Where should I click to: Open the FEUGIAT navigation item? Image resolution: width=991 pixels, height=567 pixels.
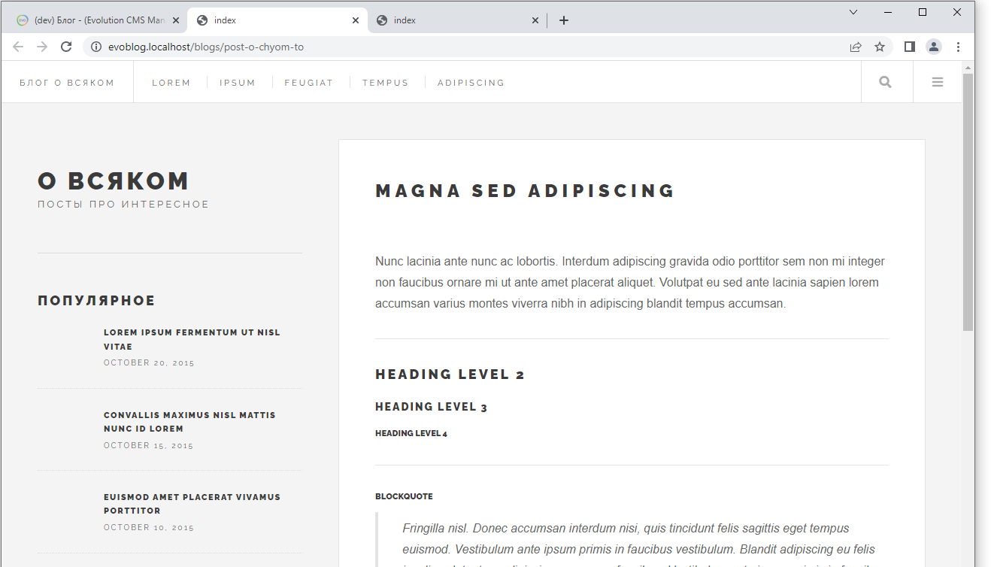[308, 83]
